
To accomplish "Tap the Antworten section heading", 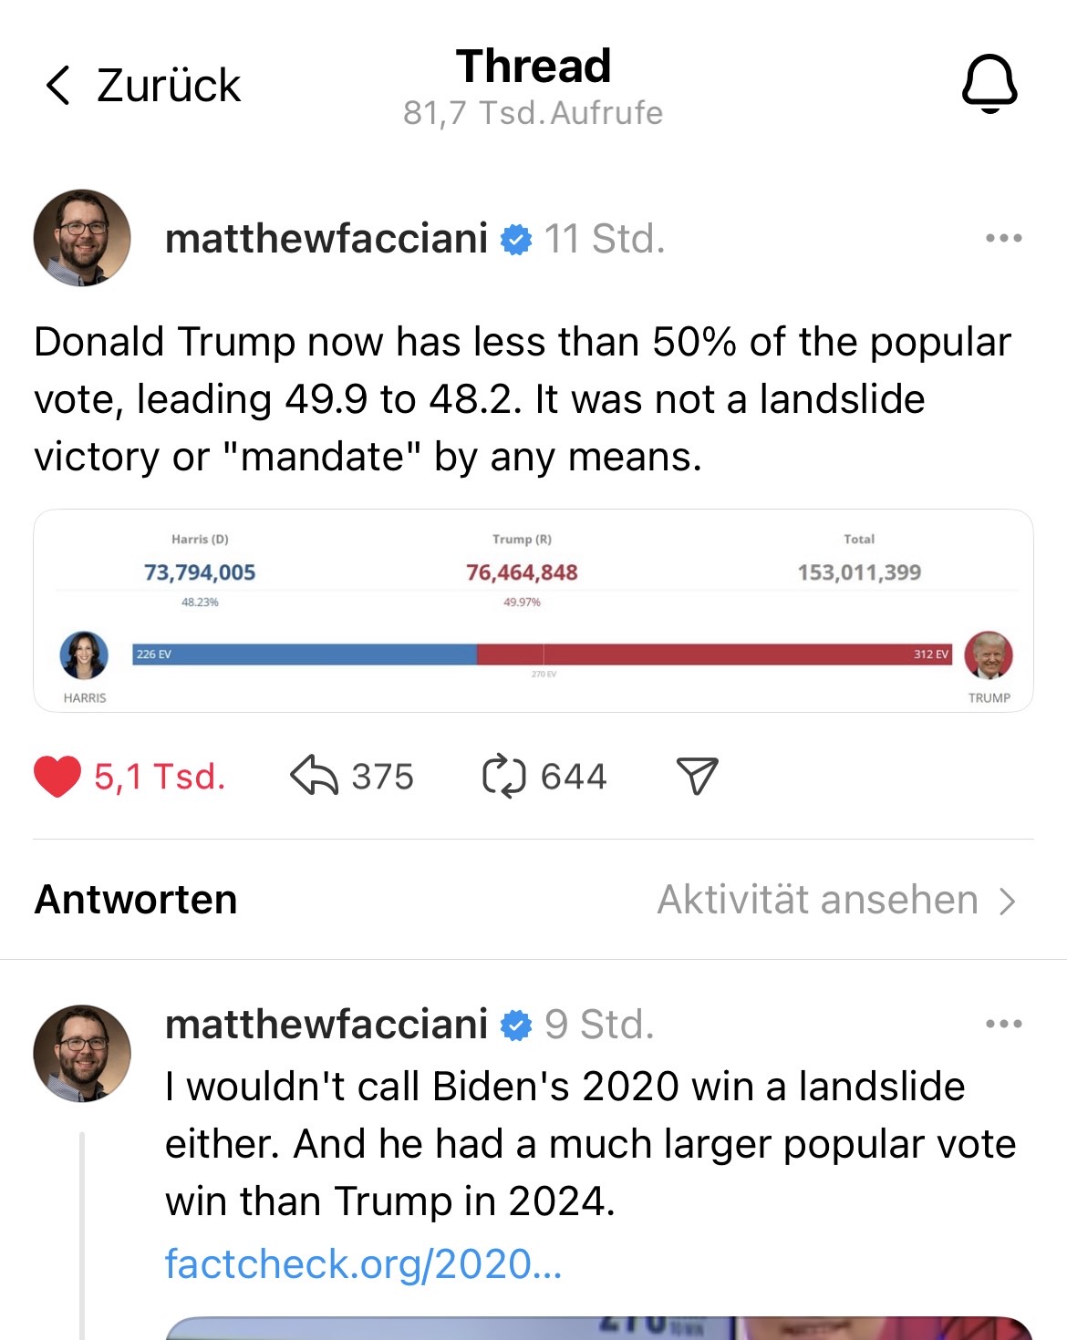I will (x=136, y=901).
